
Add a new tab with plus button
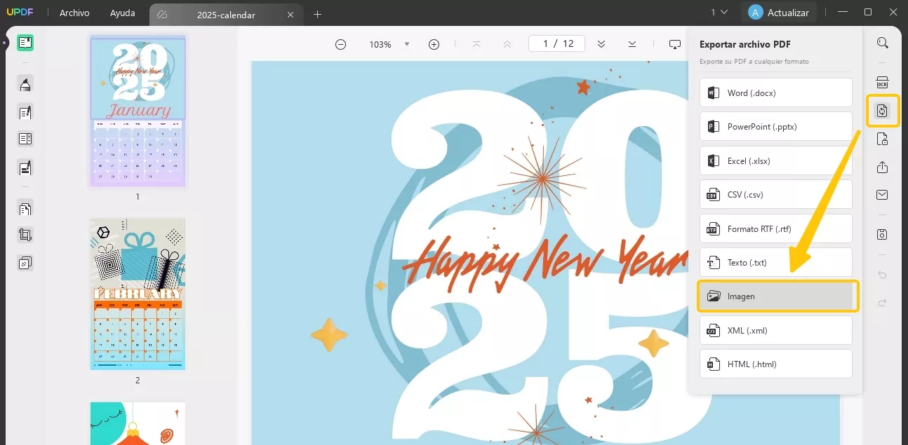click(x=317, y=14)
